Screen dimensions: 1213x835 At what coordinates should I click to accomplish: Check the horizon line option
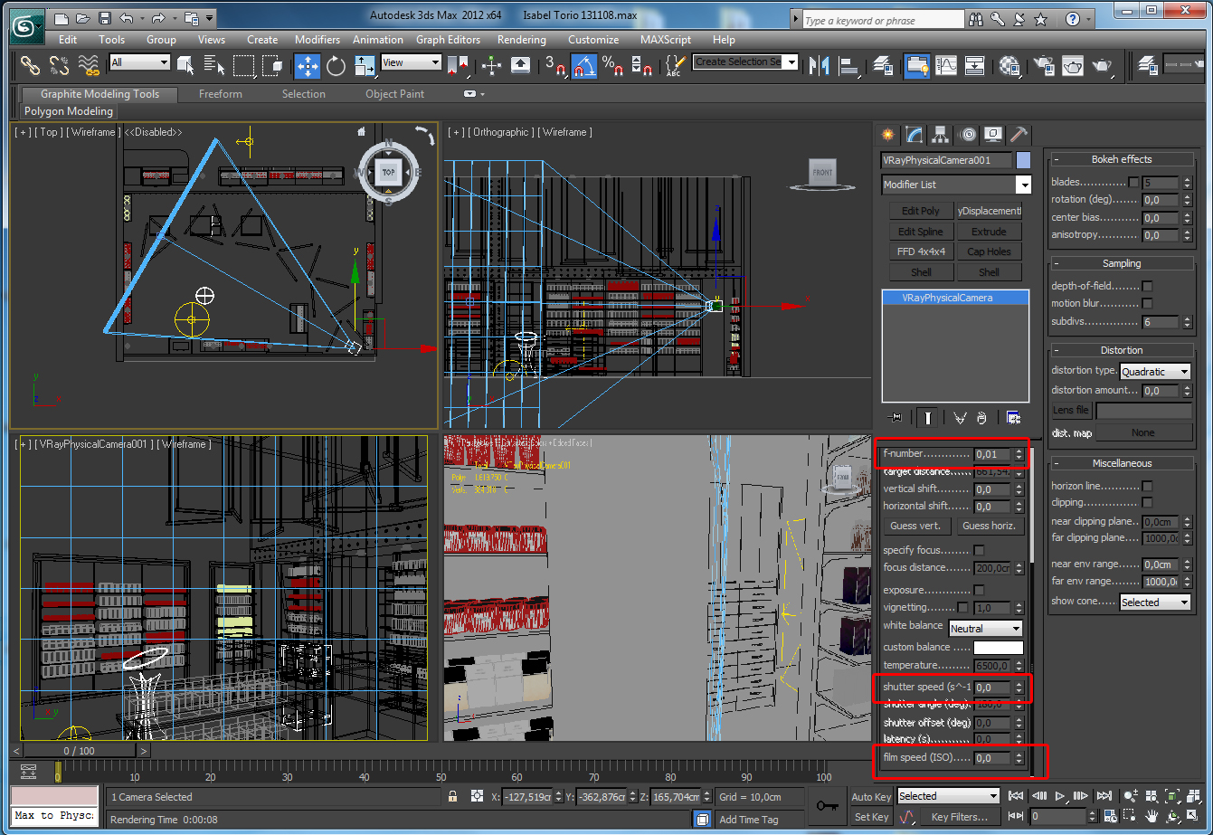1147,486
